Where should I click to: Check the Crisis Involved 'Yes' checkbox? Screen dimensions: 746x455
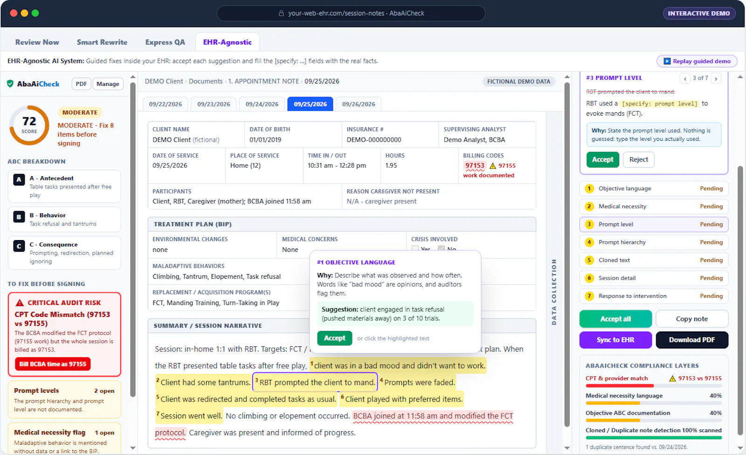point(415,249)
